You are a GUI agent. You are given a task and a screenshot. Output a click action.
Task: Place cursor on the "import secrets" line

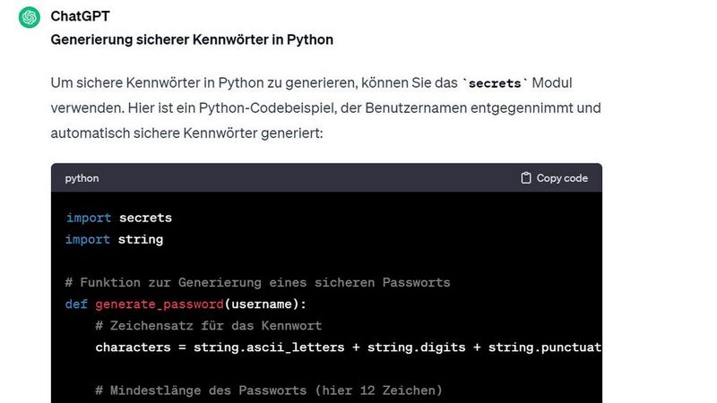118,218
